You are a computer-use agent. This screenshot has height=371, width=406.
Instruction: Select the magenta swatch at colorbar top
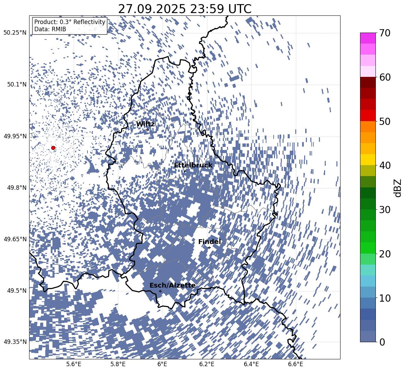(368, 38)
